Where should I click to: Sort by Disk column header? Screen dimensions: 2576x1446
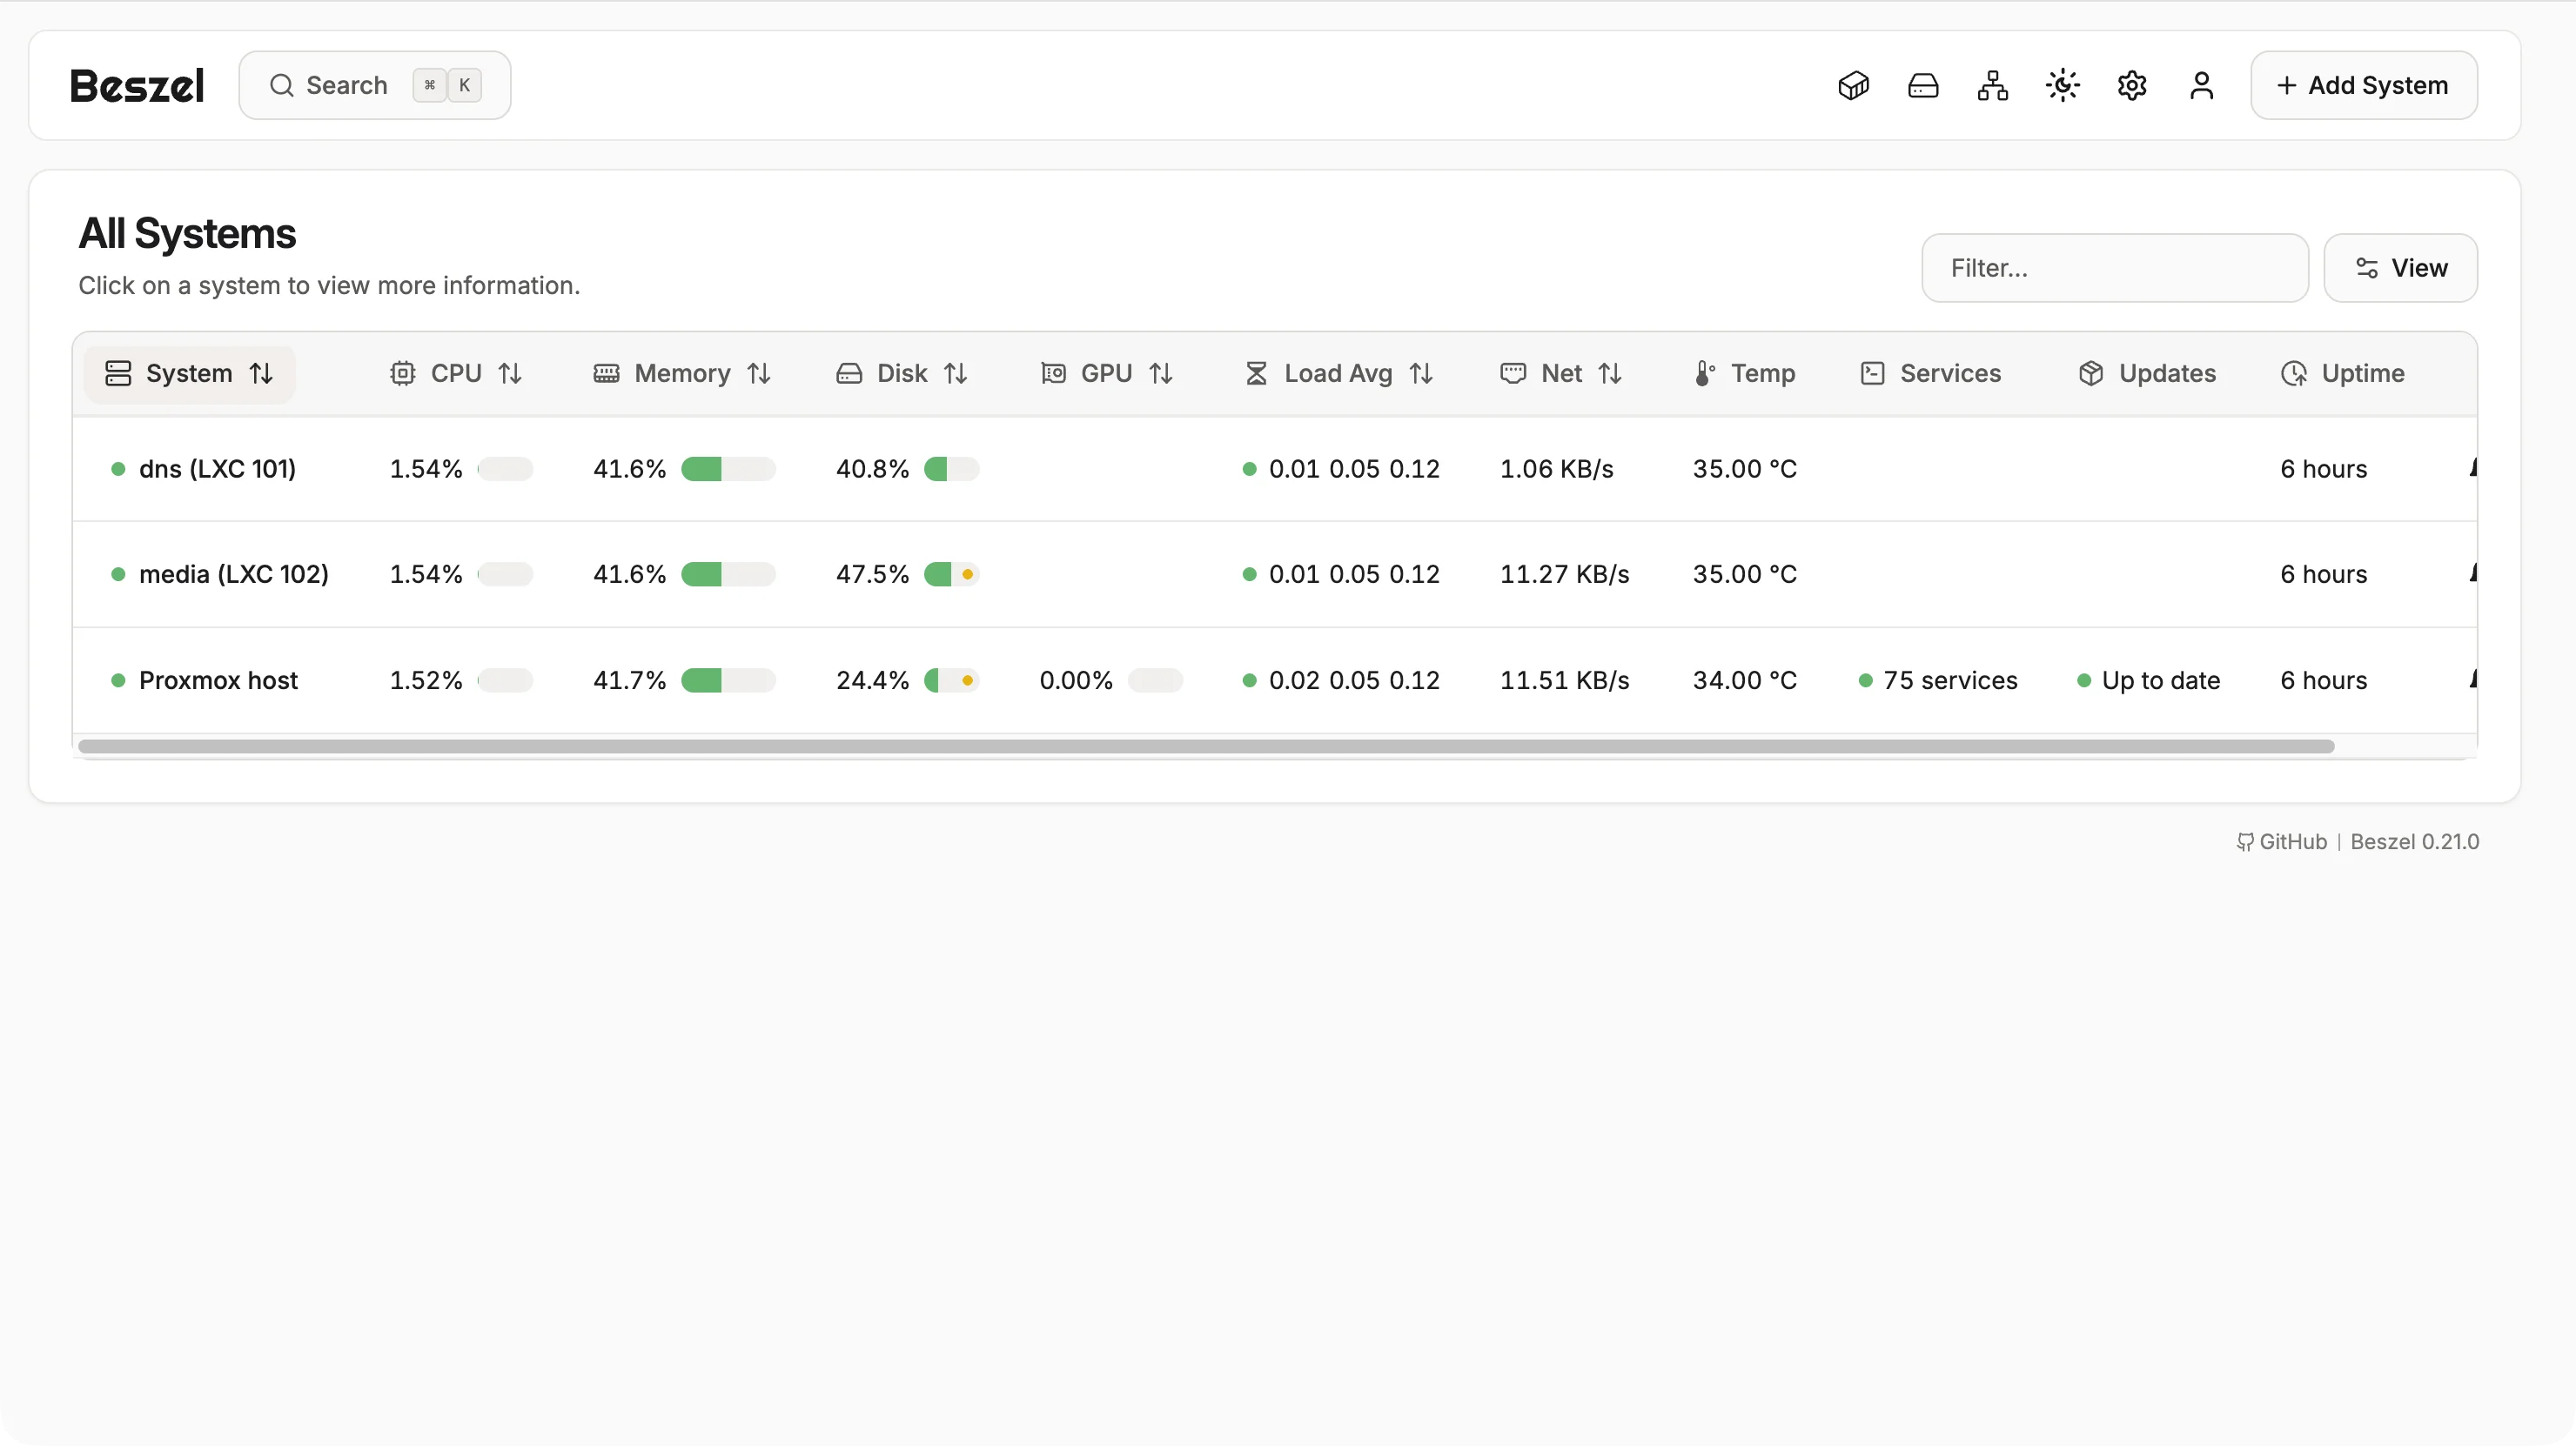coord(902,374)
